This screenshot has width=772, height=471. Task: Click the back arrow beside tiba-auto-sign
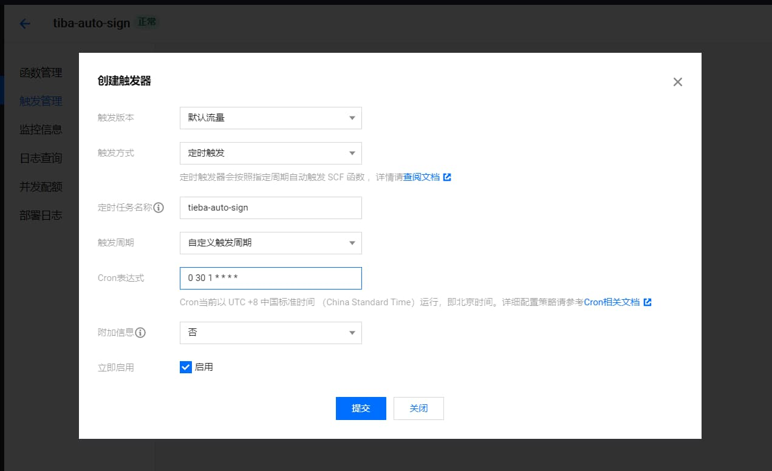click(x=24, y=23)
